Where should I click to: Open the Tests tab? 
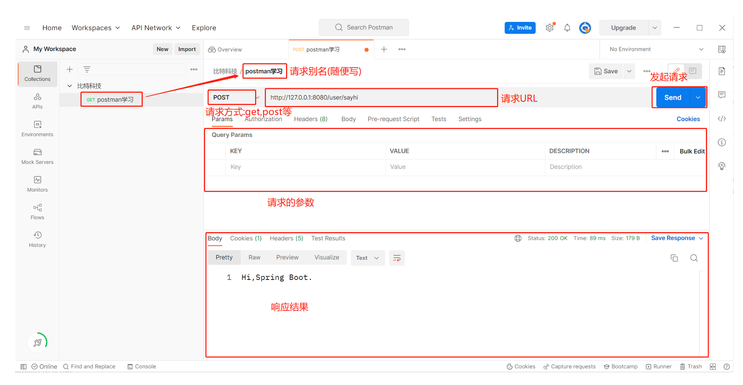point(439,119)
